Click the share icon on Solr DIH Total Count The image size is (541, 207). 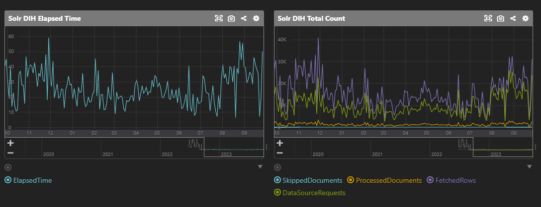513,18
